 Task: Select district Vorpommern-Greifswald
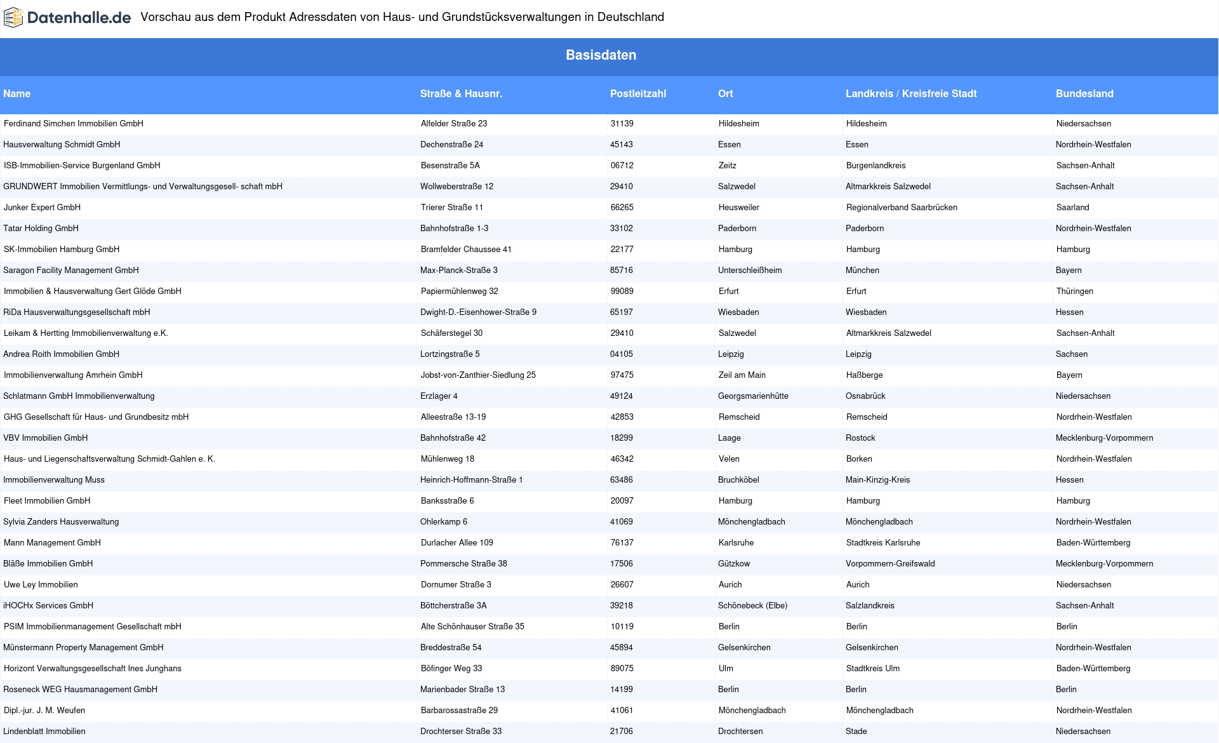point(890,564)
